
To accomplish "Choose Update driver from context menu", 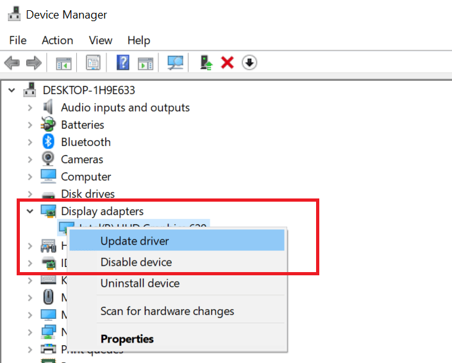I will click(177, 241).
